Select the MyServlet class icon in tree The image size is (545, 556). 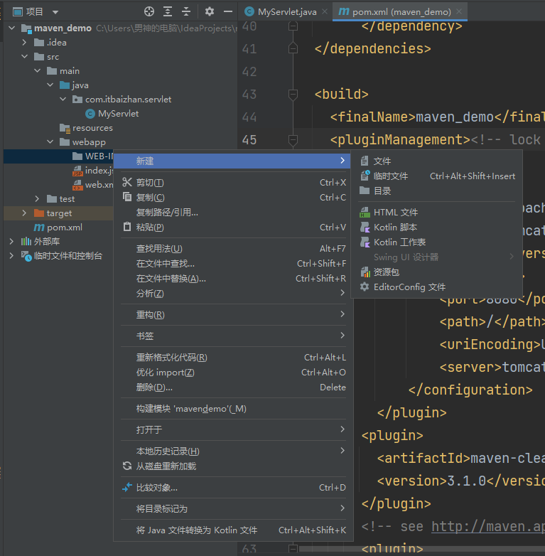[90, 114]
